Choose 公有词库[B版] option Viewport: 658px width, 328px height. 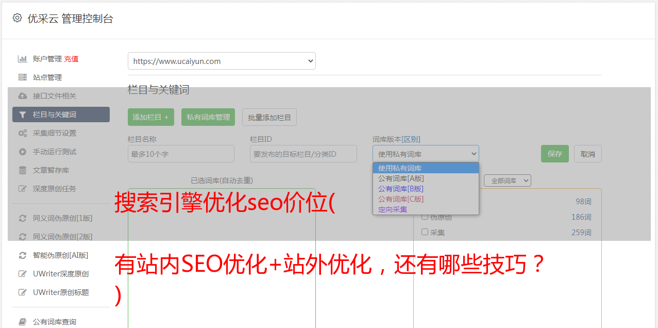click(426, 189)
